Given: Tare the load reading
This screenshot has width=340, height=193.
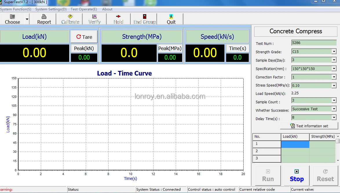Looking at the screenshot, I should (x=84, y=37).
